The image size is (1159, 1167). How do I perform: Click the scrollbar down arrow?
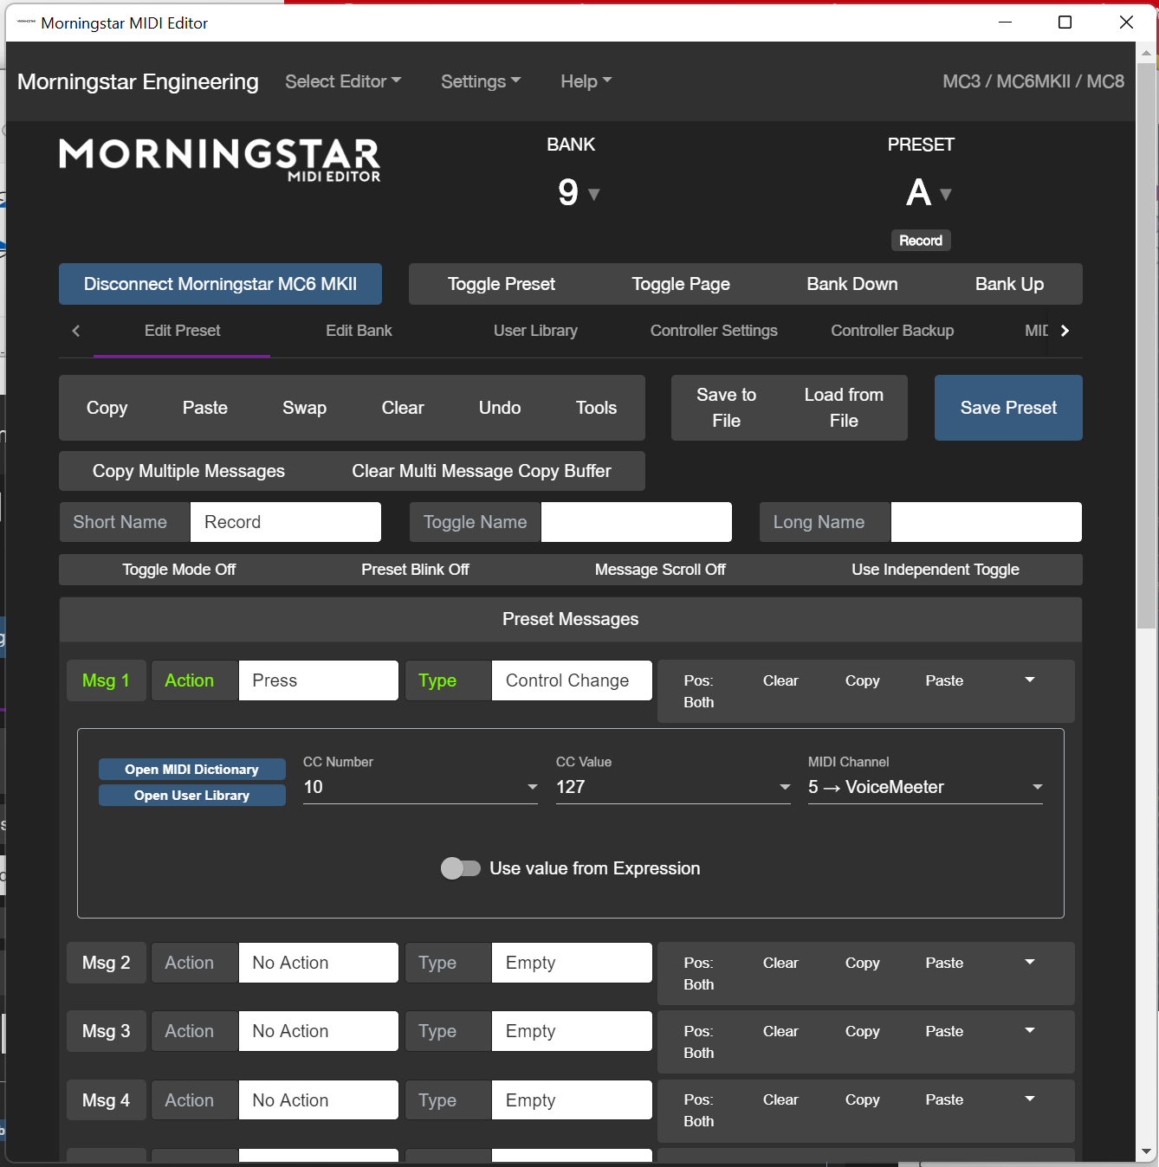pyautogui.click(x=1146, y=1151)
